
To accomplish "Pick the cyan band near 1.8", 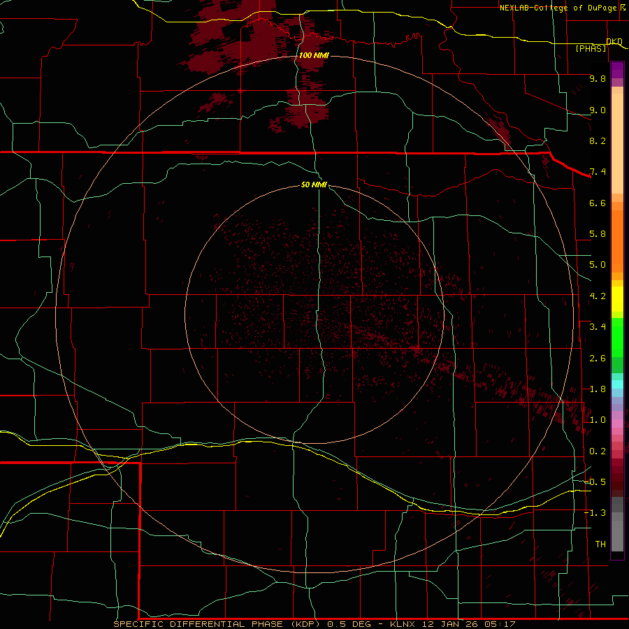I will point(617,384).
